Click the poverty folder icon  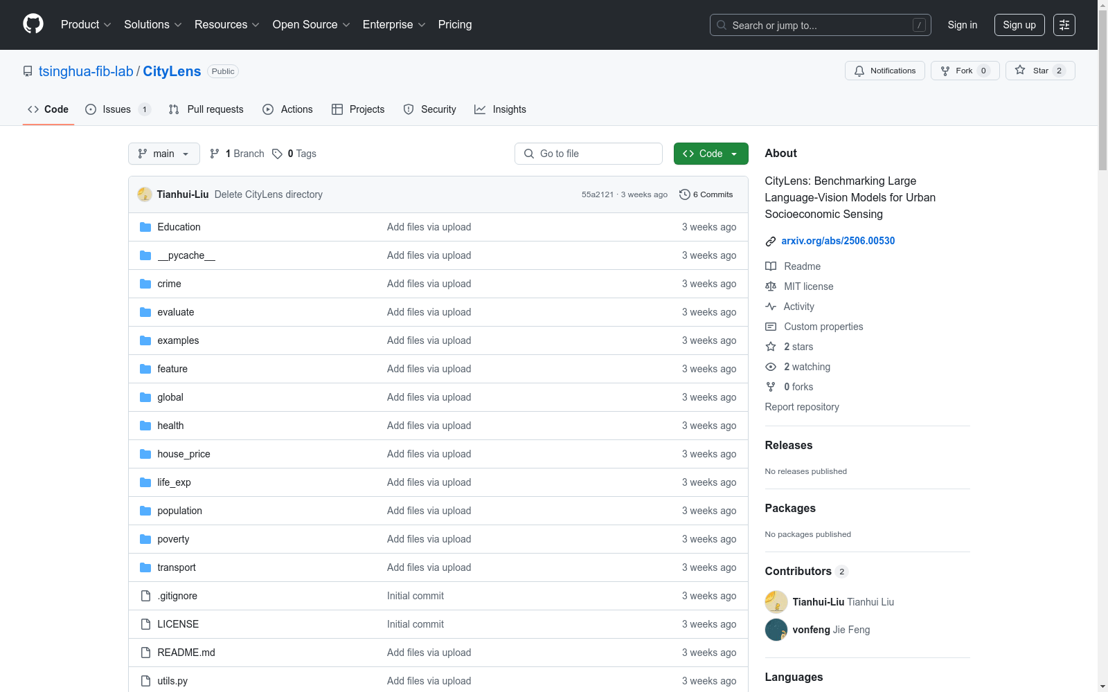tap(145, 539)
